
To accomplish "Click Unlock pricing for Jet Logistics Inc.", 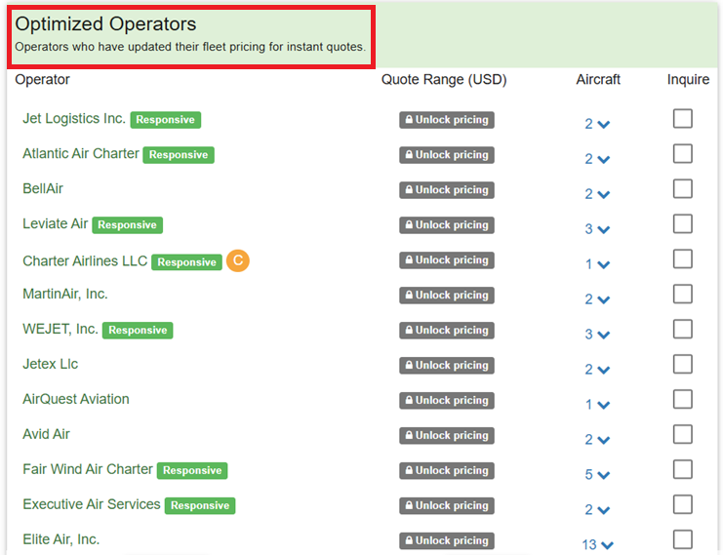I will [x=446, y=120].
